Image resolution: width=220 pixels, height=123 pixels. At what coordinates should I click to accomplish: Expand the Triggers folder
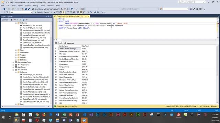point(16,55)
